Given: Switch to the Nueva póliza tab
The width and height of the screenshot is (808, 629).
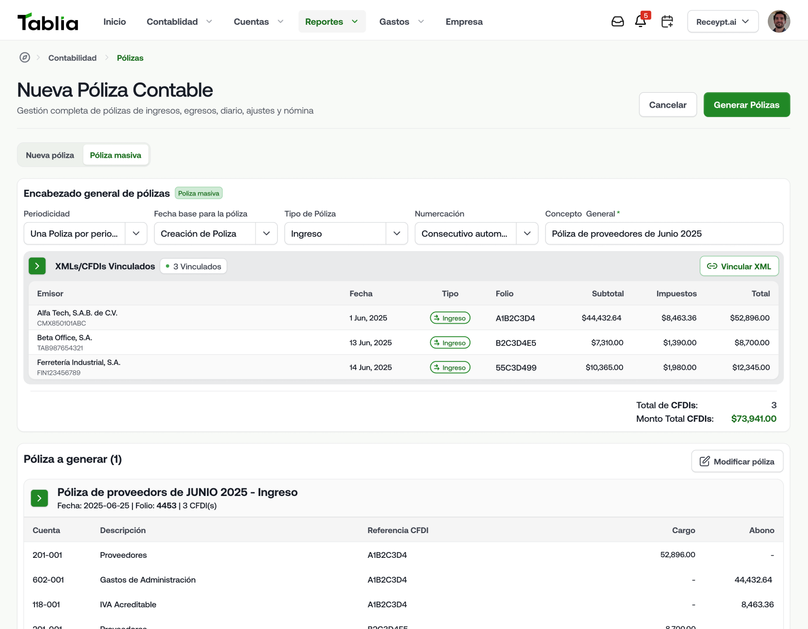Looking at the screenshot, I should coord(50,155).
